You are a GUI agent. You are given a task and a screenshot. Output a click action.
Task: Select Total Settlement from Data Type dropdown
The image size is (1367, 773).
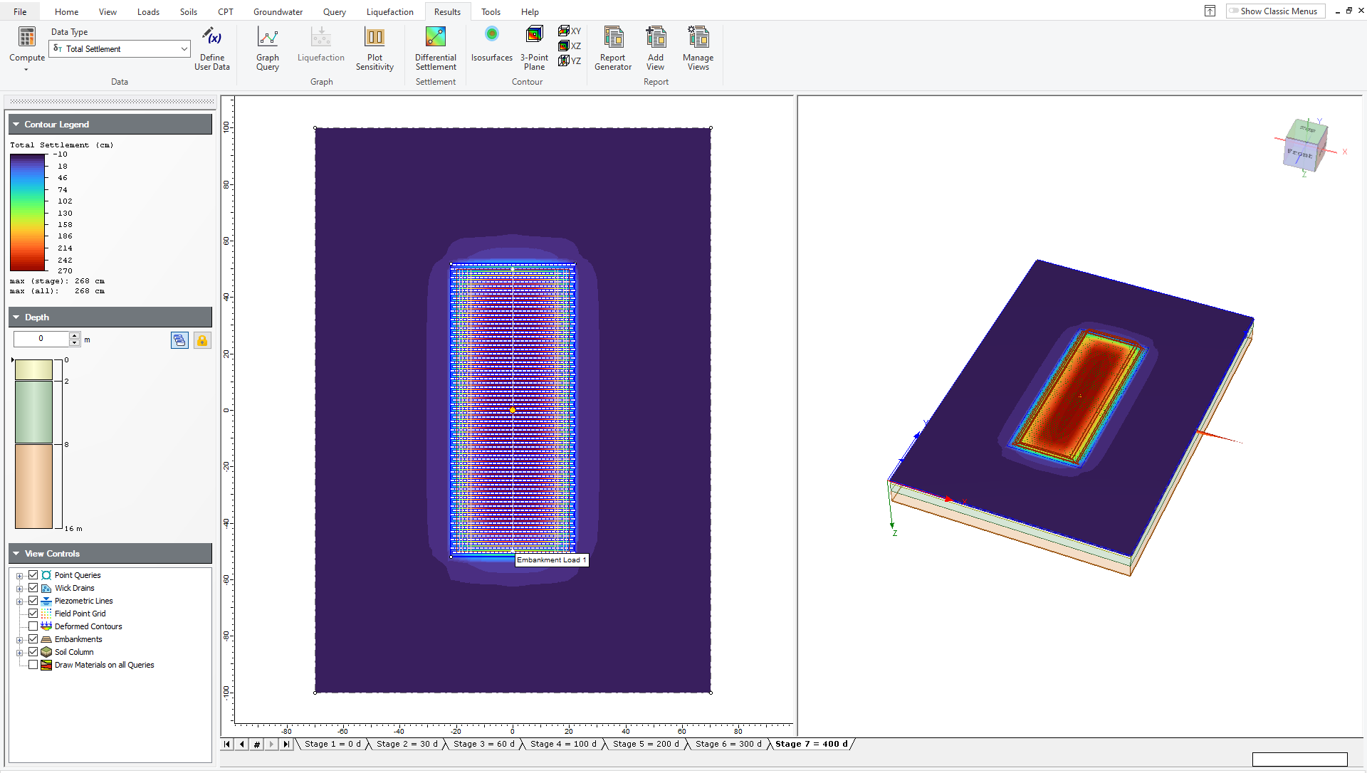119,48
